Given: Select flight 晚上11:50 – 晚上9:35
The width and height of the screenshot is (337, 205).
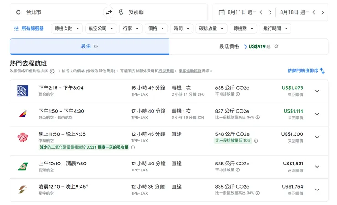Looking at the screenshot, I should [169, 141].
